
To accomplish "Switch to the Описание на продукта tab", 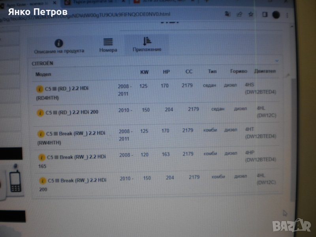I will 59,46.
